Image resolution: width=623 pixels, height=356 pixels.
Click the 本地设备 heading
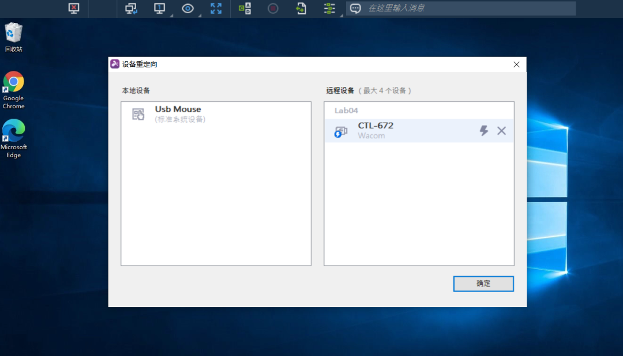[x=136, y=90]
